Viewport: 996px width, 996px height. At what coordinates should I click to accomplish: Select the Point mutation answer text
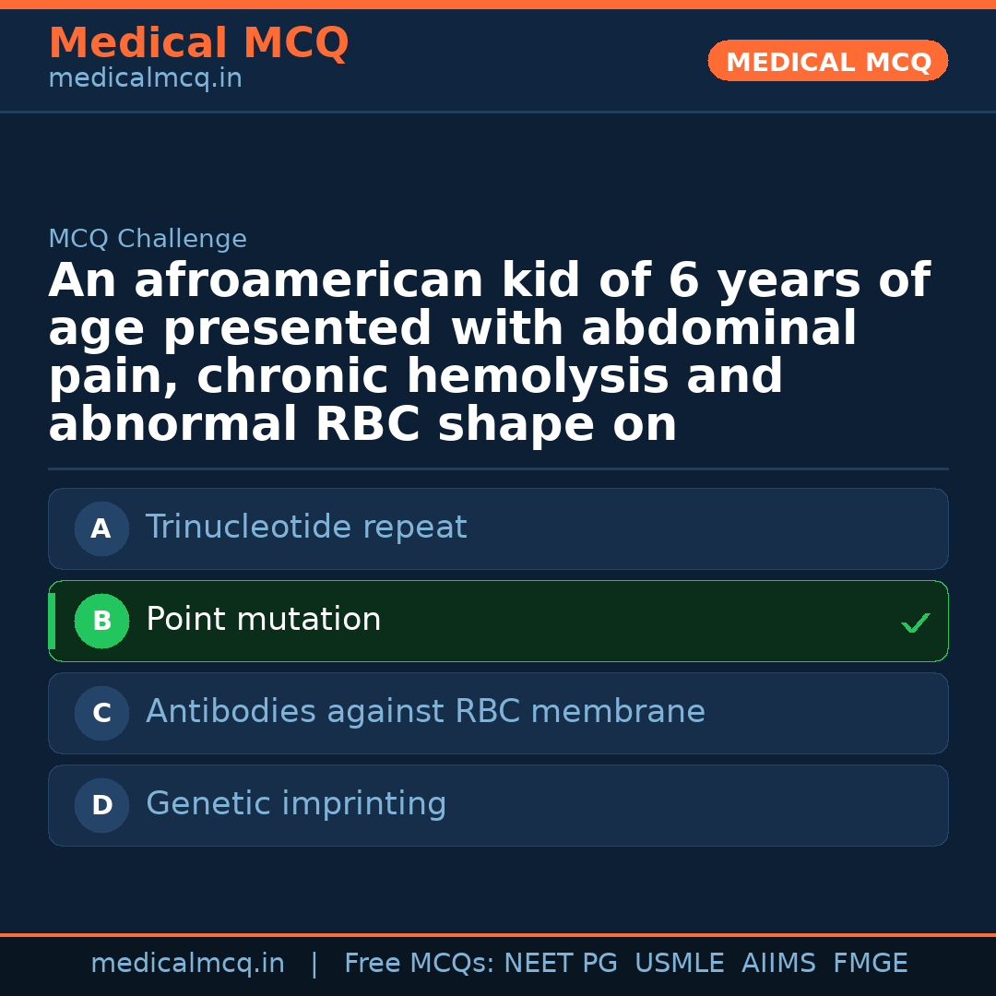[264, 620]
